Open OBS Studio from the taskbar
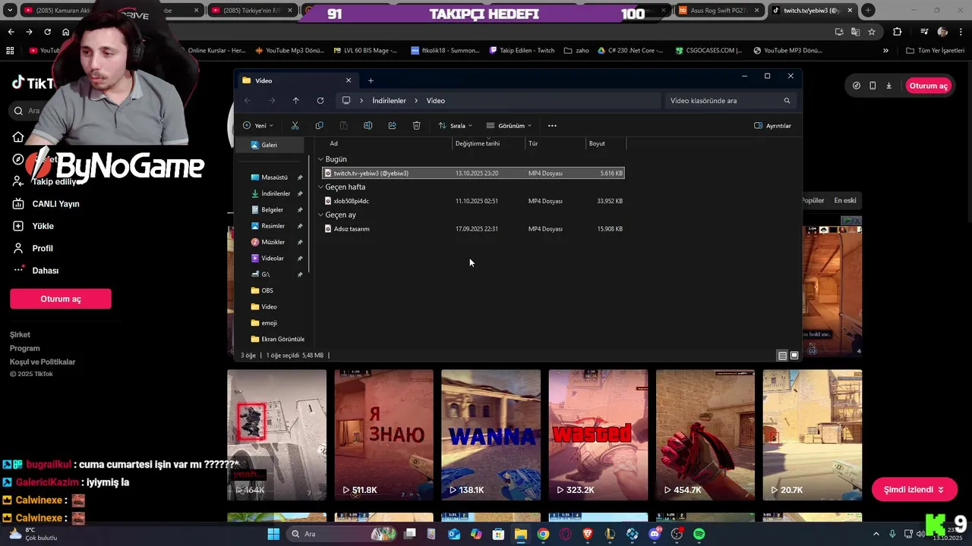The width and height of the screenshot is (972, 546). click(677, 534)
